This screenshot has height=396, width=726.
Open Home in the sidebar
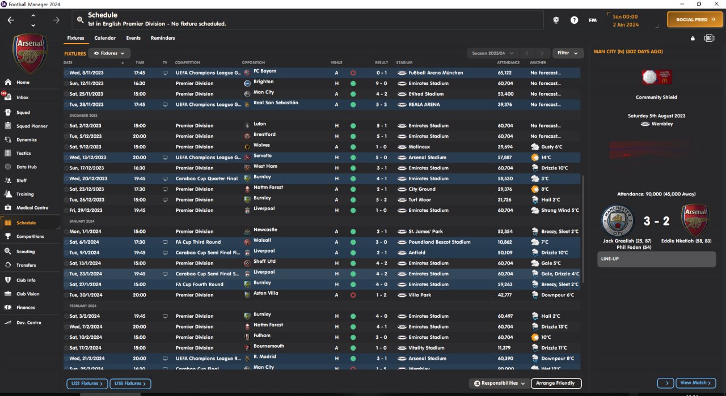(x=23, y=82)
